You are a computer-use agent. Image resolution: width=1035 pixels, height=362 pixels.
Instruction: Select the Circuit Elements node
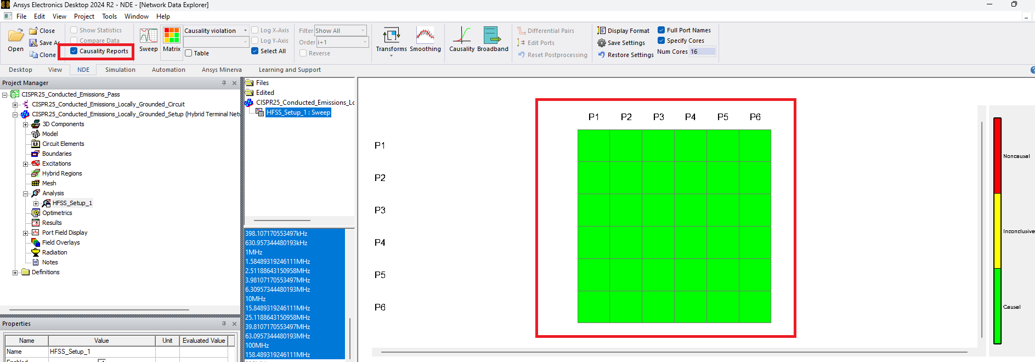pyautogui.click(x=63, y=144)
